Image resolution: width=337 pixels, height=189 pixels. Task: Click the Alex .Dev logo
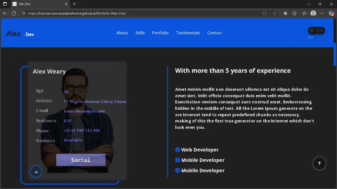click(x=20, y=33)
